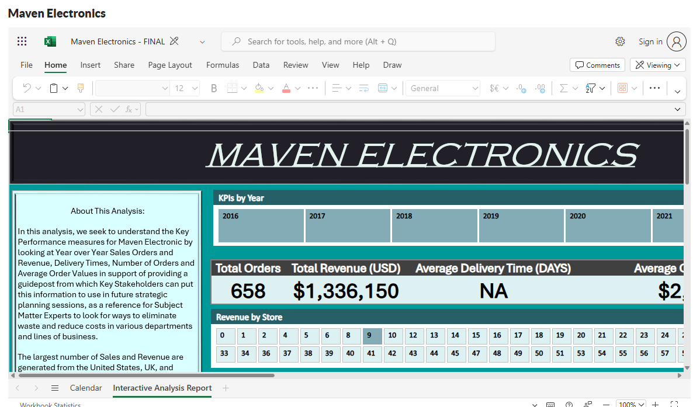The width and height of the screenshot is (693, 407).
Task: Toggle bold formatting
Action: point(214,88)
